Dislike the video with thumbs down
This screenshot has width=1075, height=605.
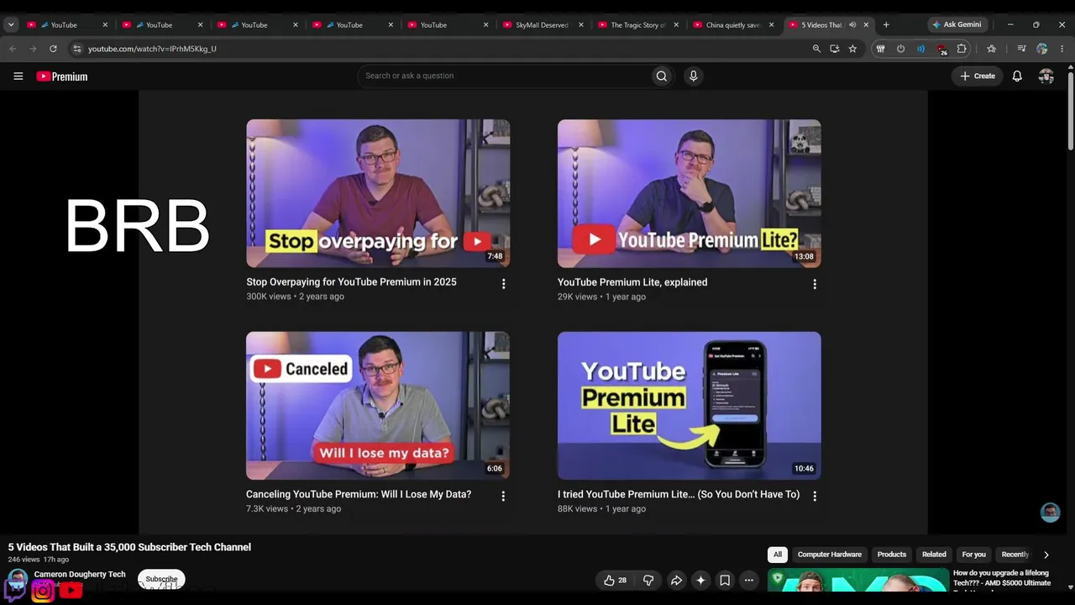648,580
